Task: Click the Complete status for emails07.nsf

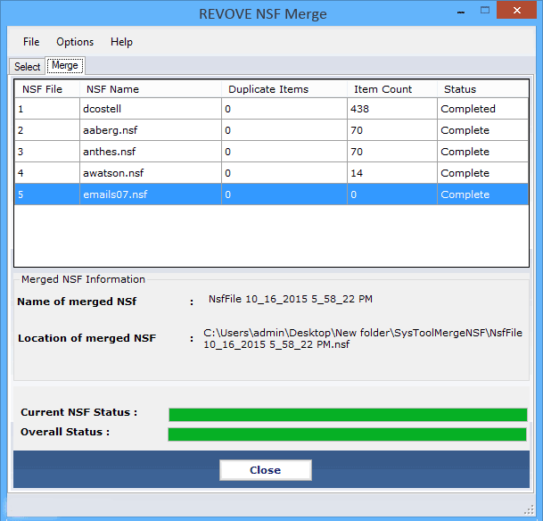Action: pyautogui.click(x=482, y=194)
